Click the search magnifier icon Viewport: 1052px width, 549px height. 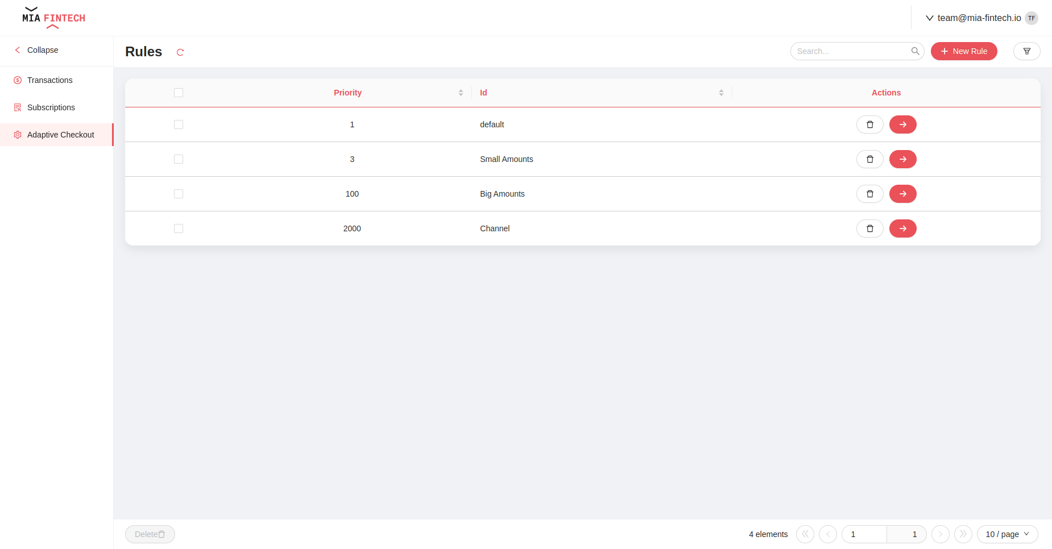coord(915,51)
